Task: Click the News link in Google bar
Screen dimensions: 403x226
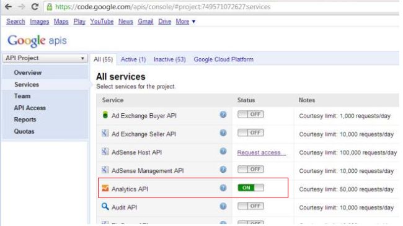Action: [x=126, y=22]
